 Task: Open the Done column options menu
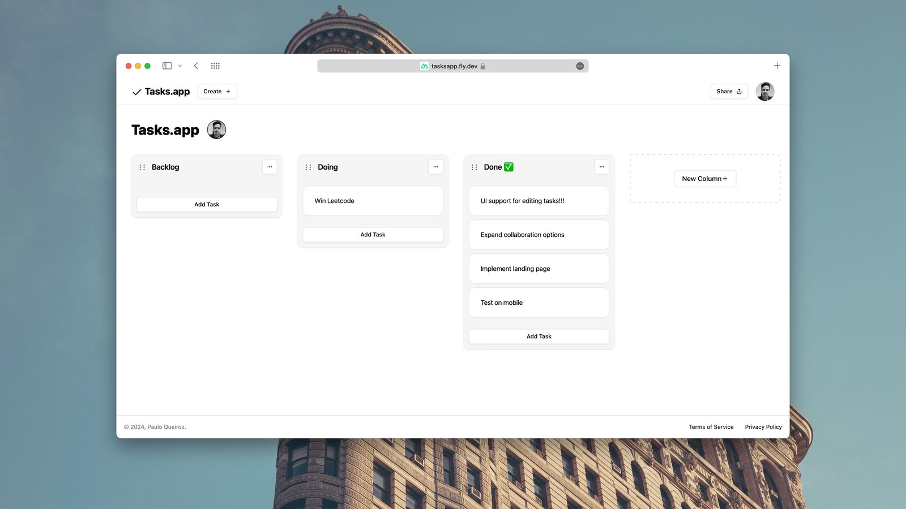click(601, 167)
